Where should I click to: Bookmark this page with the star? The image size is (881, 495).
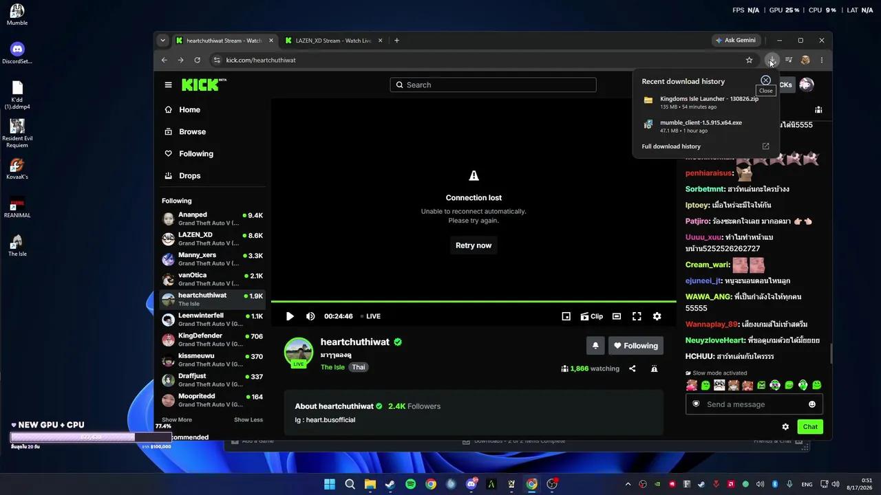tap(750, 60)
